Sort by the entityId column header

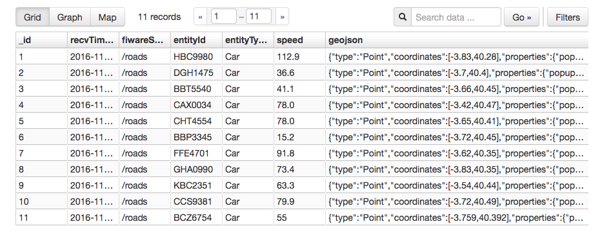(196, 41)
